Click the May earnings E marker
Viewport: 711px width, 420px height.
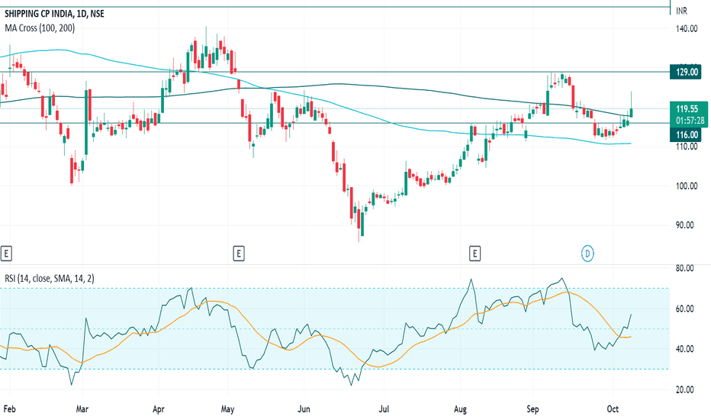click(239, 254)
